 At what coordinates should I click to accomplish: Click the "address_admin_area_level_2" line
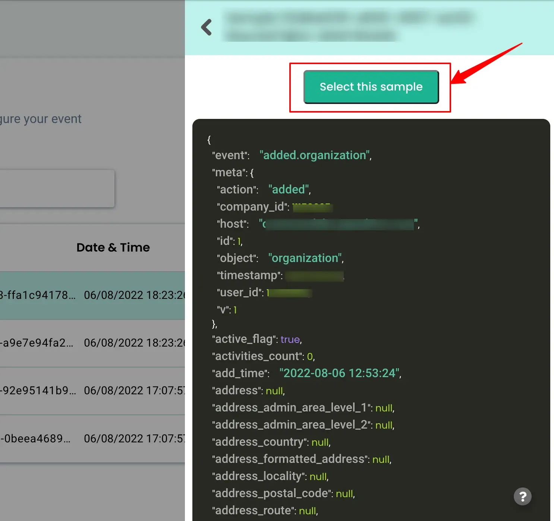click(x=303, y=425)
